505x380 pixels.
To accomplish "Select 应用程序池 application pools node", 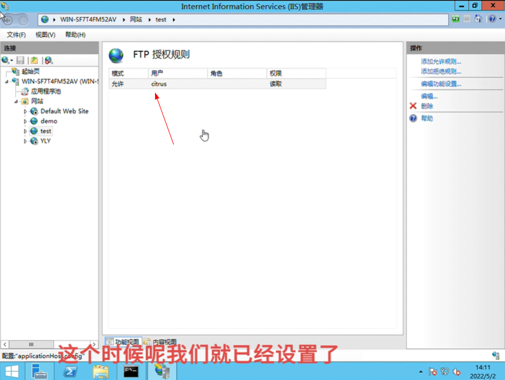I will (46, 91).
